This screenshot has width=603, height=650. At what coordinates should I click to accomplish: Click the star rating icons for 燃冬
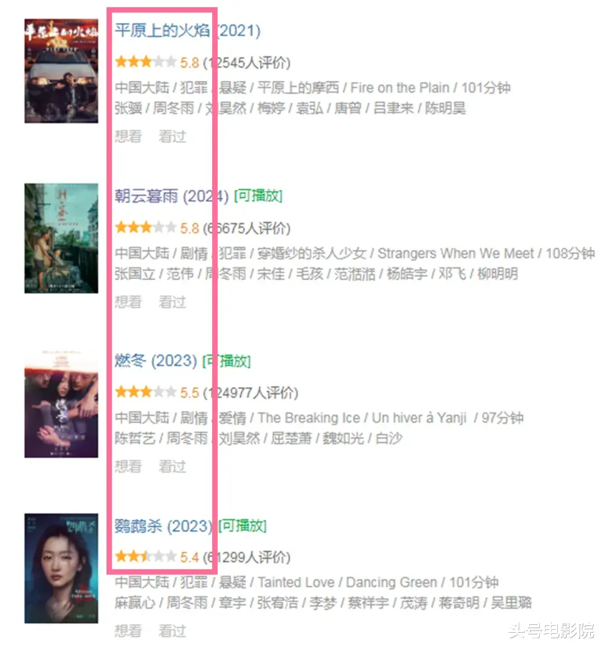146,392
